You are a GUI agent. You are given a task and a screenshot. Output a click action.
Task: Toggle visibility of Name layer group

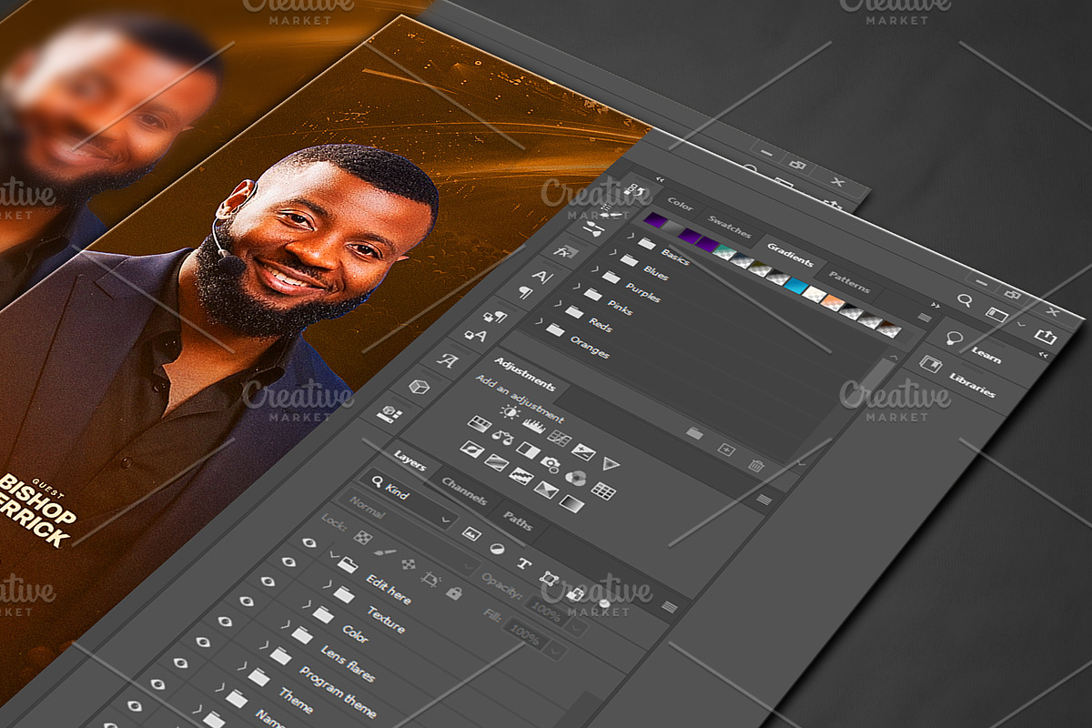pos(180,663)
